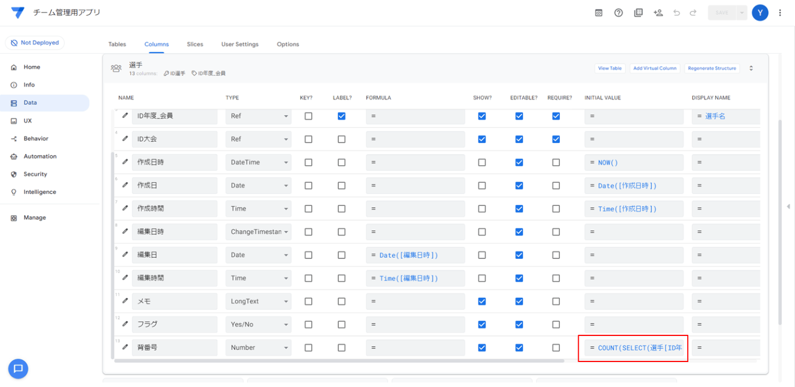795x387 pixels.
Task: Click the redo arrow icon
Action: coord(693,12)
